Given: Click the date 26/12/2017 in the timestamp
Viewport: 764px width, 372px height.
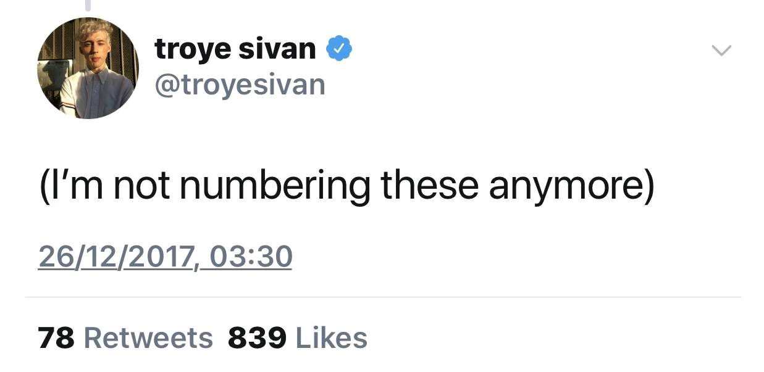Looking at the screenshot, I should tap(116, 257).
